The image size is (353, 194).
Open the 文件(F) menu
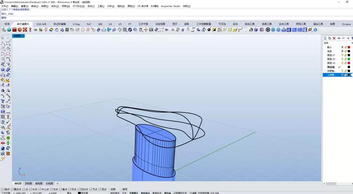coord(5,6)
